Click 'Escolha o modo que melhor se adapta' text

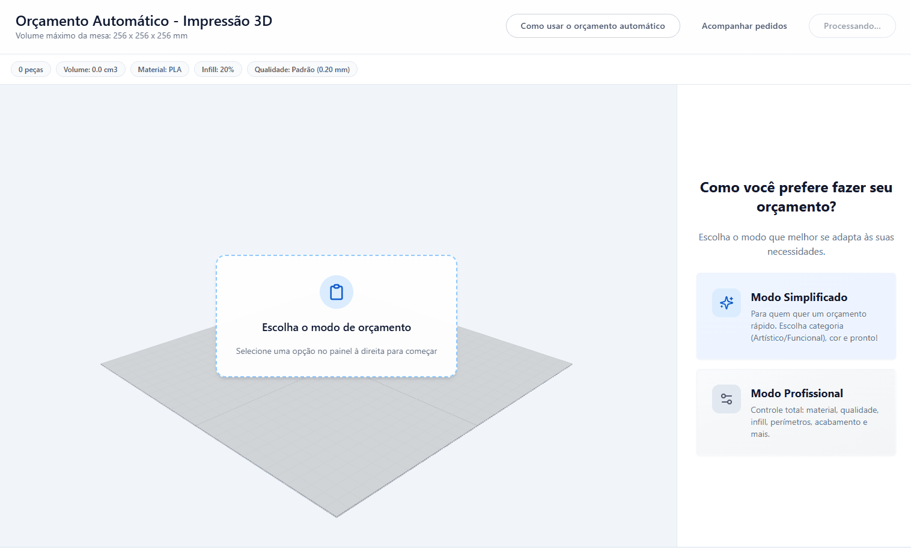796,245
